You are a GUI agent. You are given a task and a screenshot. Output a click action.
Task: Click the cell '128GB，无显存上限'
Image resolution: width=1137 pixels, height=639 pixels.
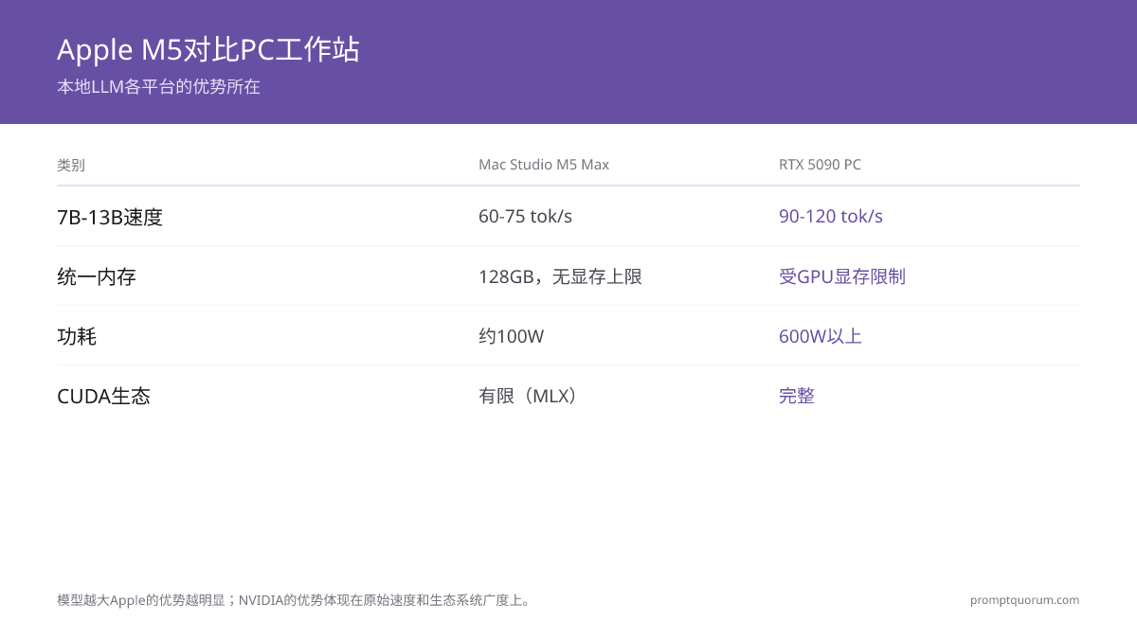point(560,276)
